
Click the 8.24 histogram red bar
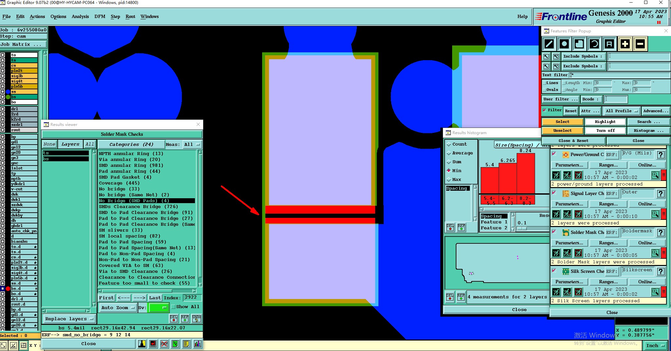pyautogui.click(x=526, y=173)
